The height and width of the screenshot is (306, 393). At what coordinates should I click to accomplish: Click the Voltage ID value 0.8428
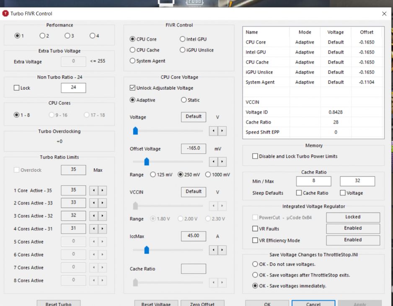[x=336, y=112]
